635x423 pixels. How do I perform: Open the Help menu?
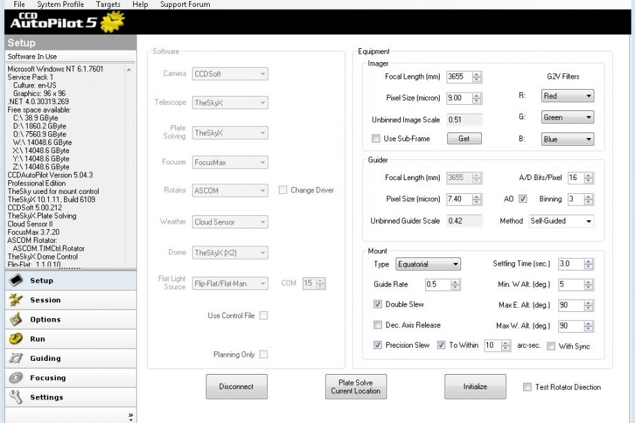click(140, 4)
